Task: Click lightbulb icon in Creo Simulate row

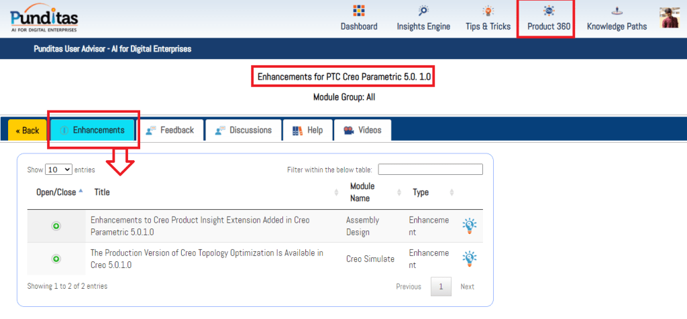Action: [470, 259]
